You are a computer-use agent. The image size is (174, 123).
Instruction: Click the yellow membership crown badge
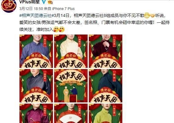(50, 2)
